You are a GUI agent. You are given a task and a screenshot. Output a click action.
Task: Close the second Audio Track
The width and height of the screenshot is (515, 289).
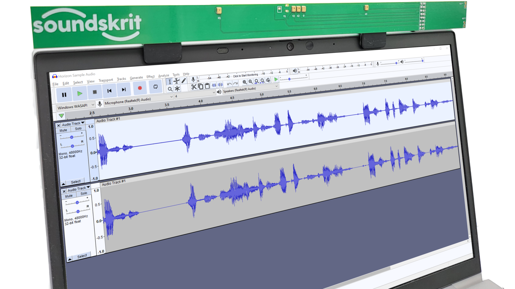click(64, 191)
